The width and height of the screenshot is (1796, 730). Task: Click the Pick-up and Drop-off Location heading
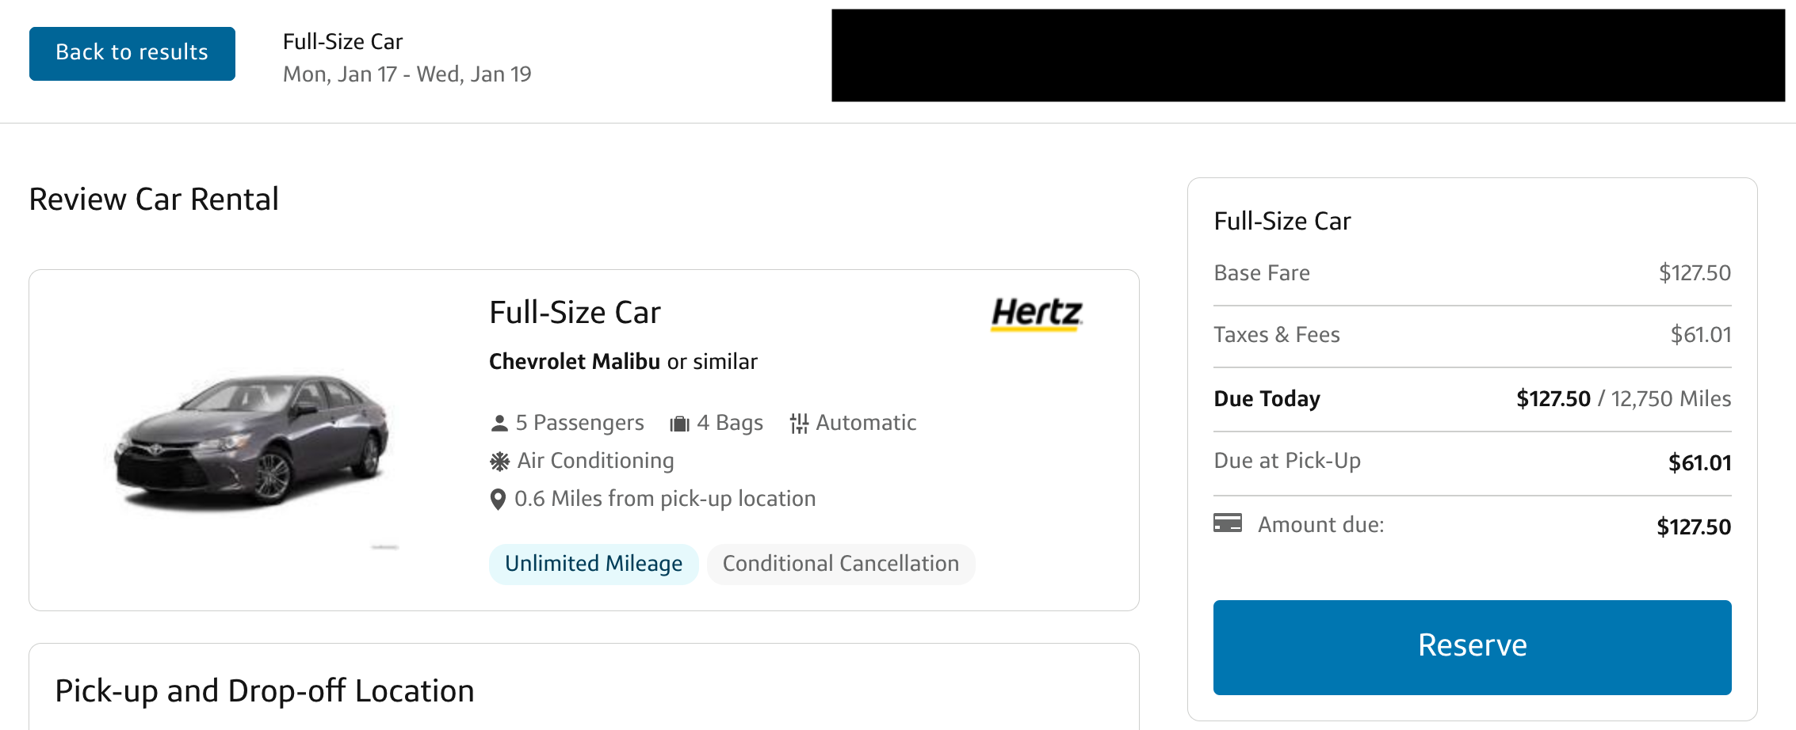265,690
